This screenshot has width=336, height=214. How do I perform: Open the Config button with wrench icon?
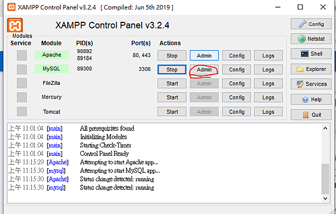click(311, 24)
